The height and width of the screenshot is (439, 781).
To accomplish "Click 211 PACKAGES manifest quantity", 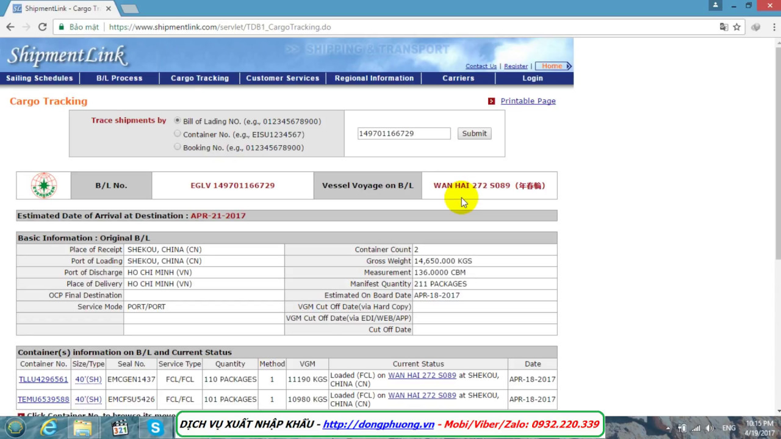I will 441,284.
